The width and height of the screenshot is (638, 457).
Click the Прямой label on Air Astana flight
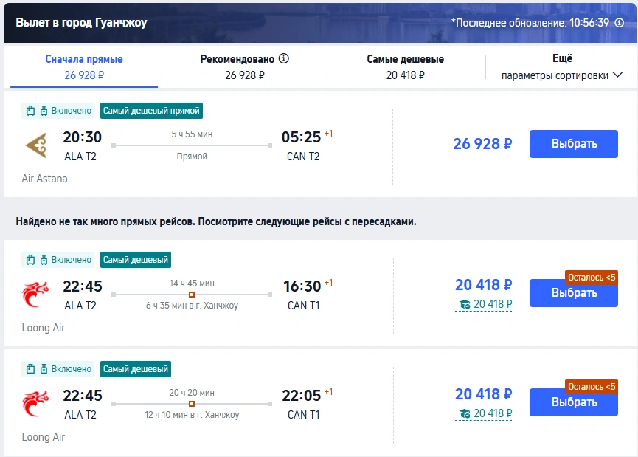[192, 157]
